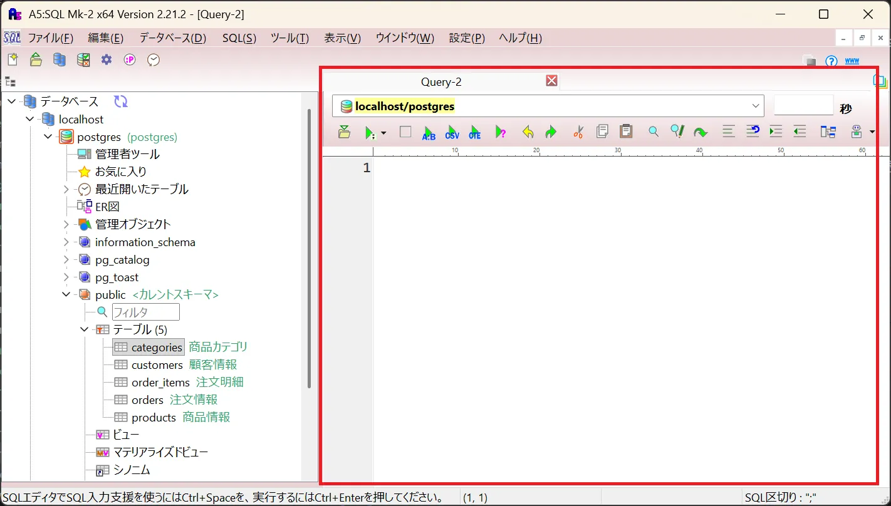Viewport: 891px width, 506px height.
Task: Open the ウインドウ(W) menu
Action: pyautogui.click(x=405, y=38)
